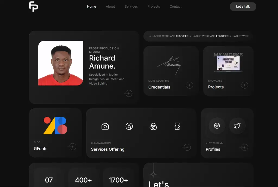Open the Meditation Course laptop thumbnail
Screen dimensions: 278x187
(x=228, y=63)
